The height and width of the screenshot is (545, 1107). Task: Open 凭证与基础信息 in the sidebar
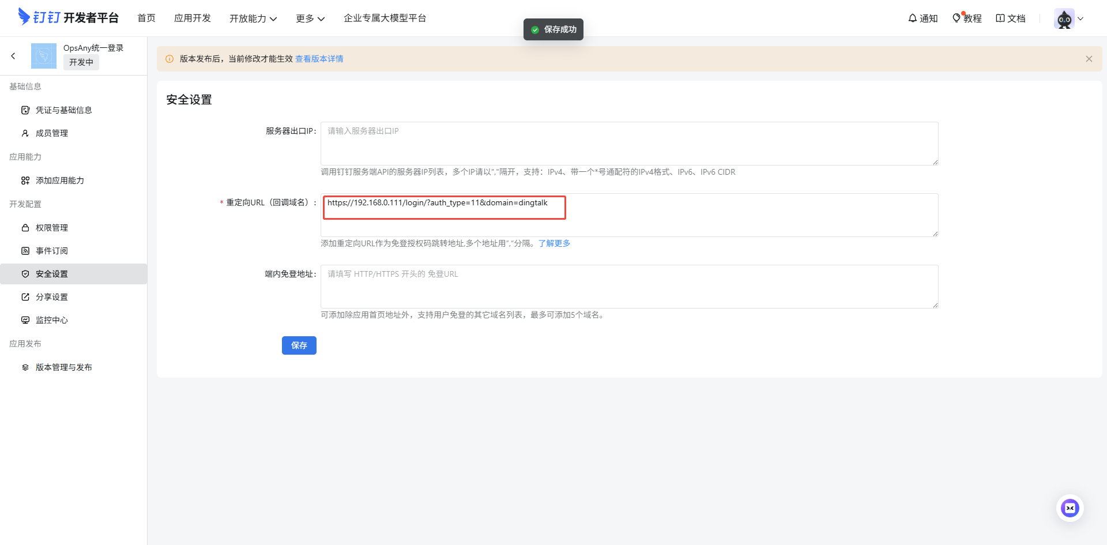point(63,110)
